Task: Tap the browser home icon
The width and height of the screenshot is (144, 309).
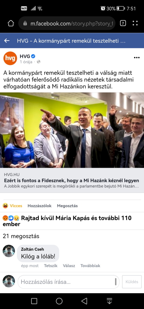Action: point(11,23)
